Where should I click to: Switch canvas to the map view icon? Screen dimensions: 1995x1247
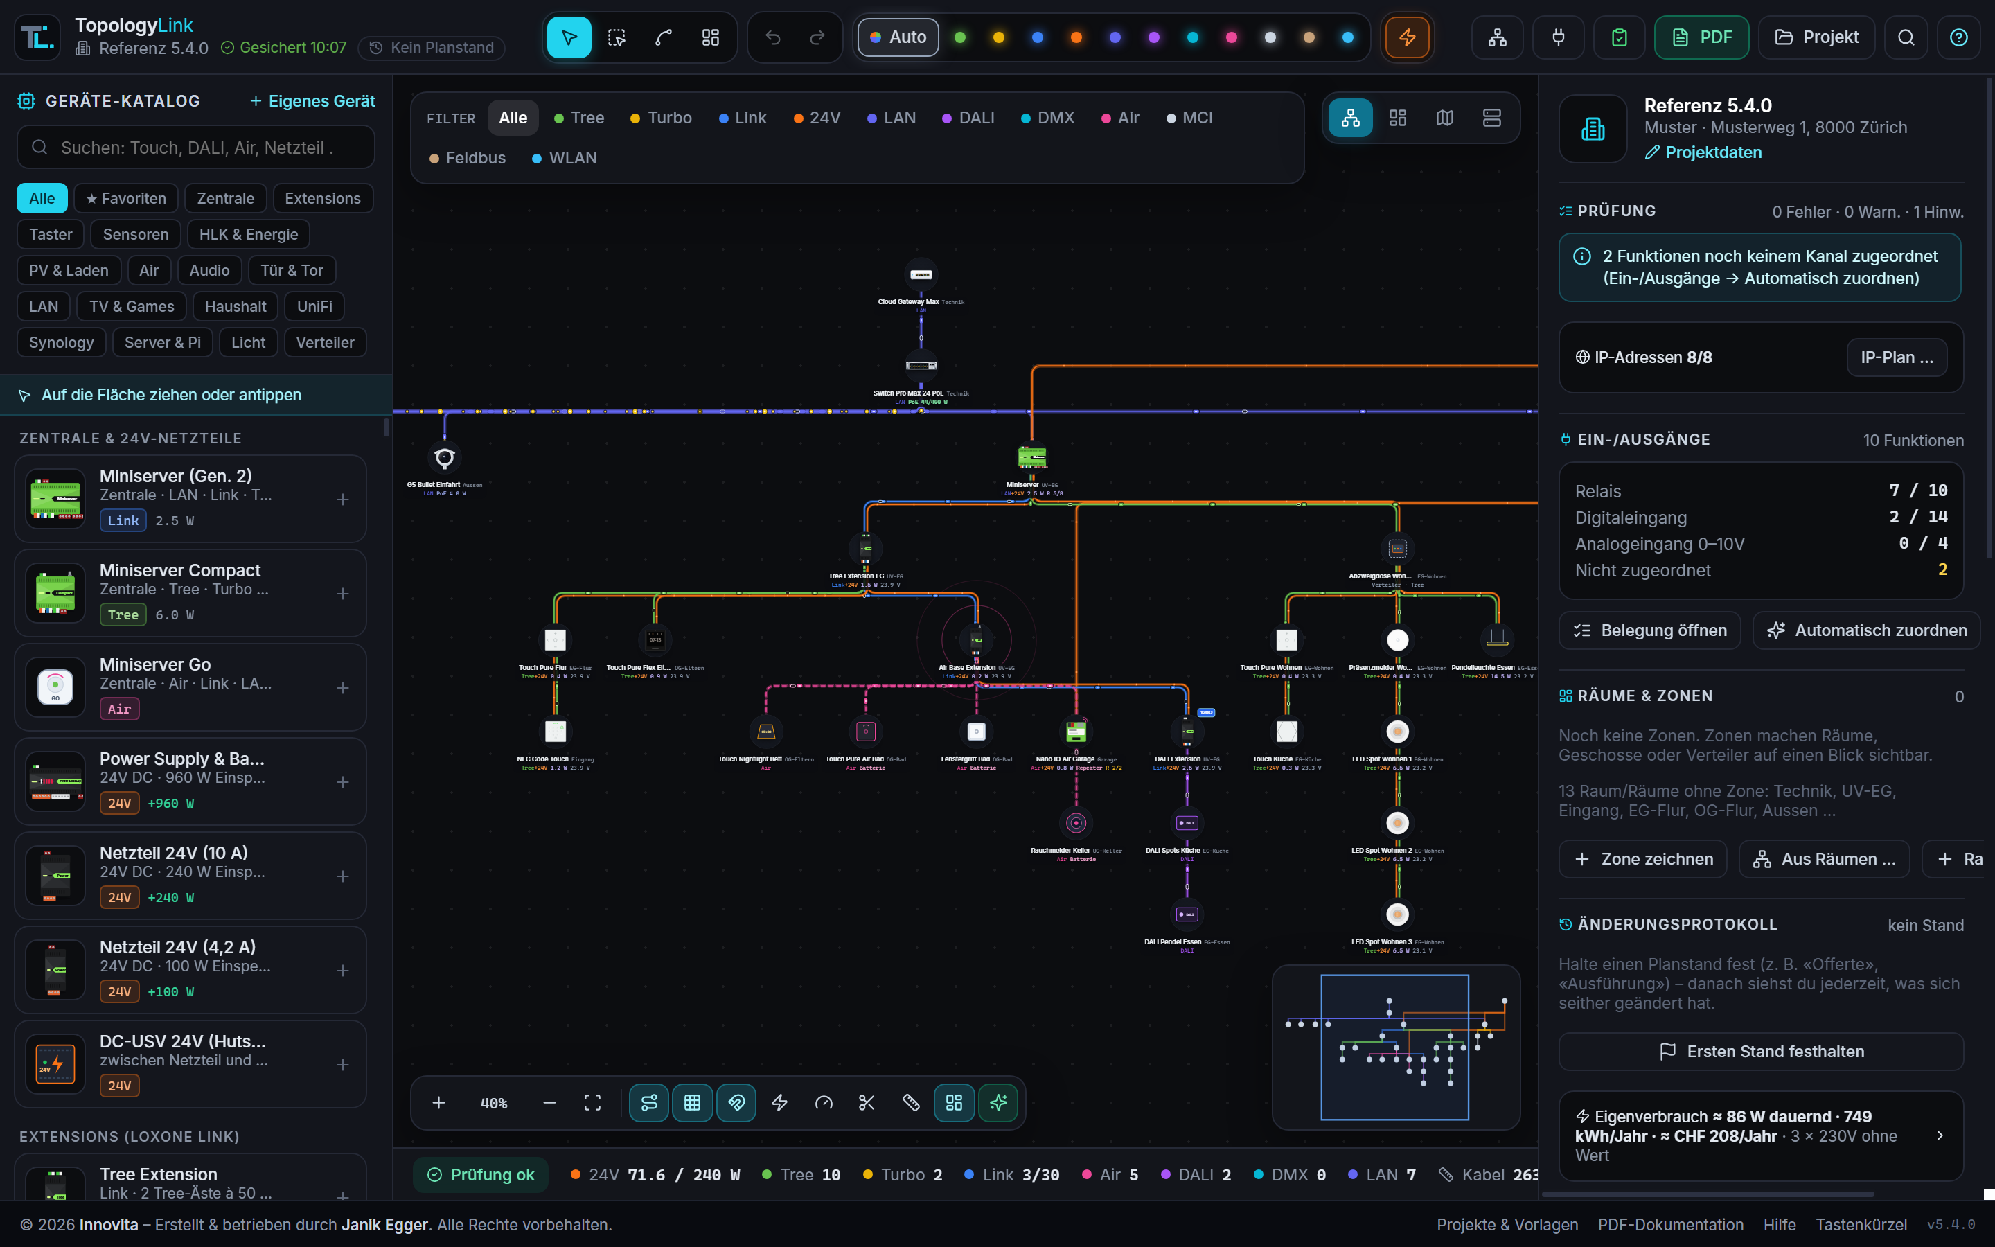(1444, 118)
